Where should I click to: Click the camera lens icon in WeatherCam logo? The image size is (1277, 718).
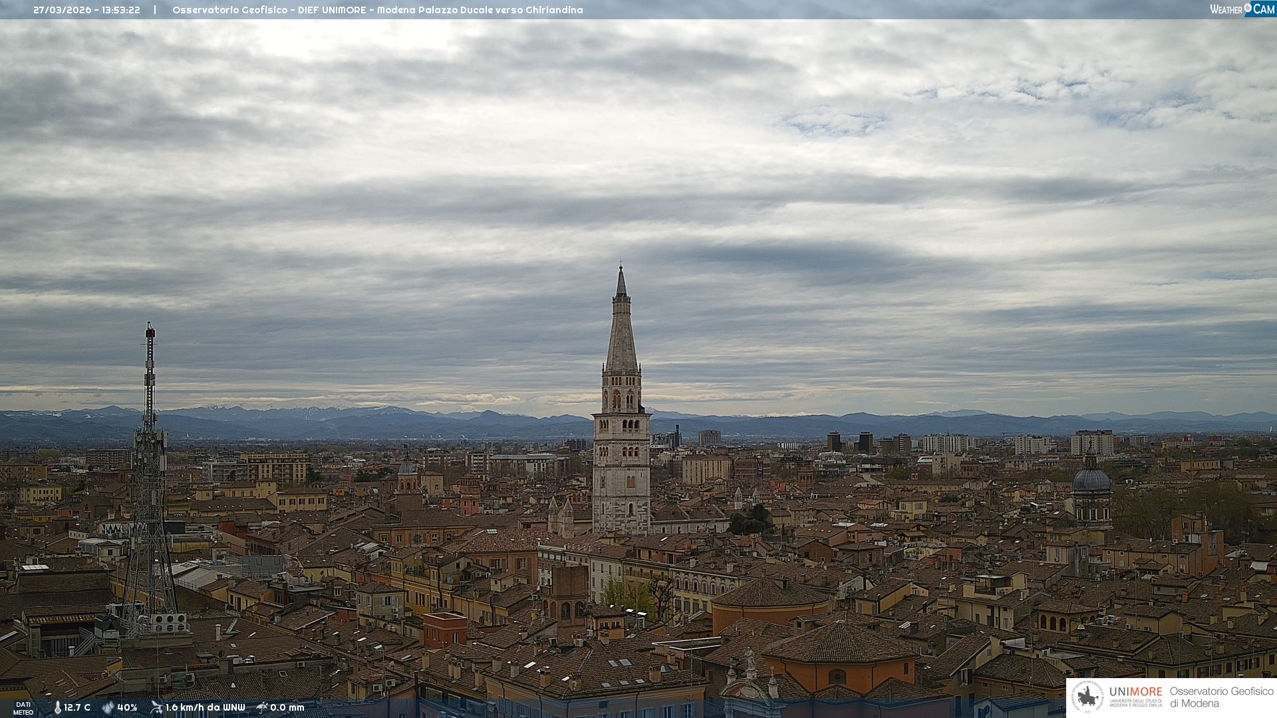coord(1248,8)
